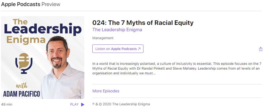Open The Leadership Enigma show link

[117, 30]
